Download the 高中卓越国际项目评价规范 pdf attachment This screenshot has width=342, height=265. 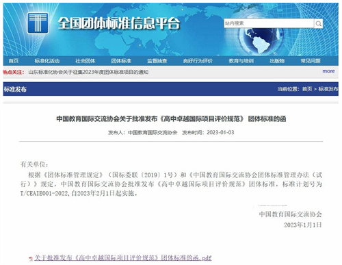click(123, 258)
